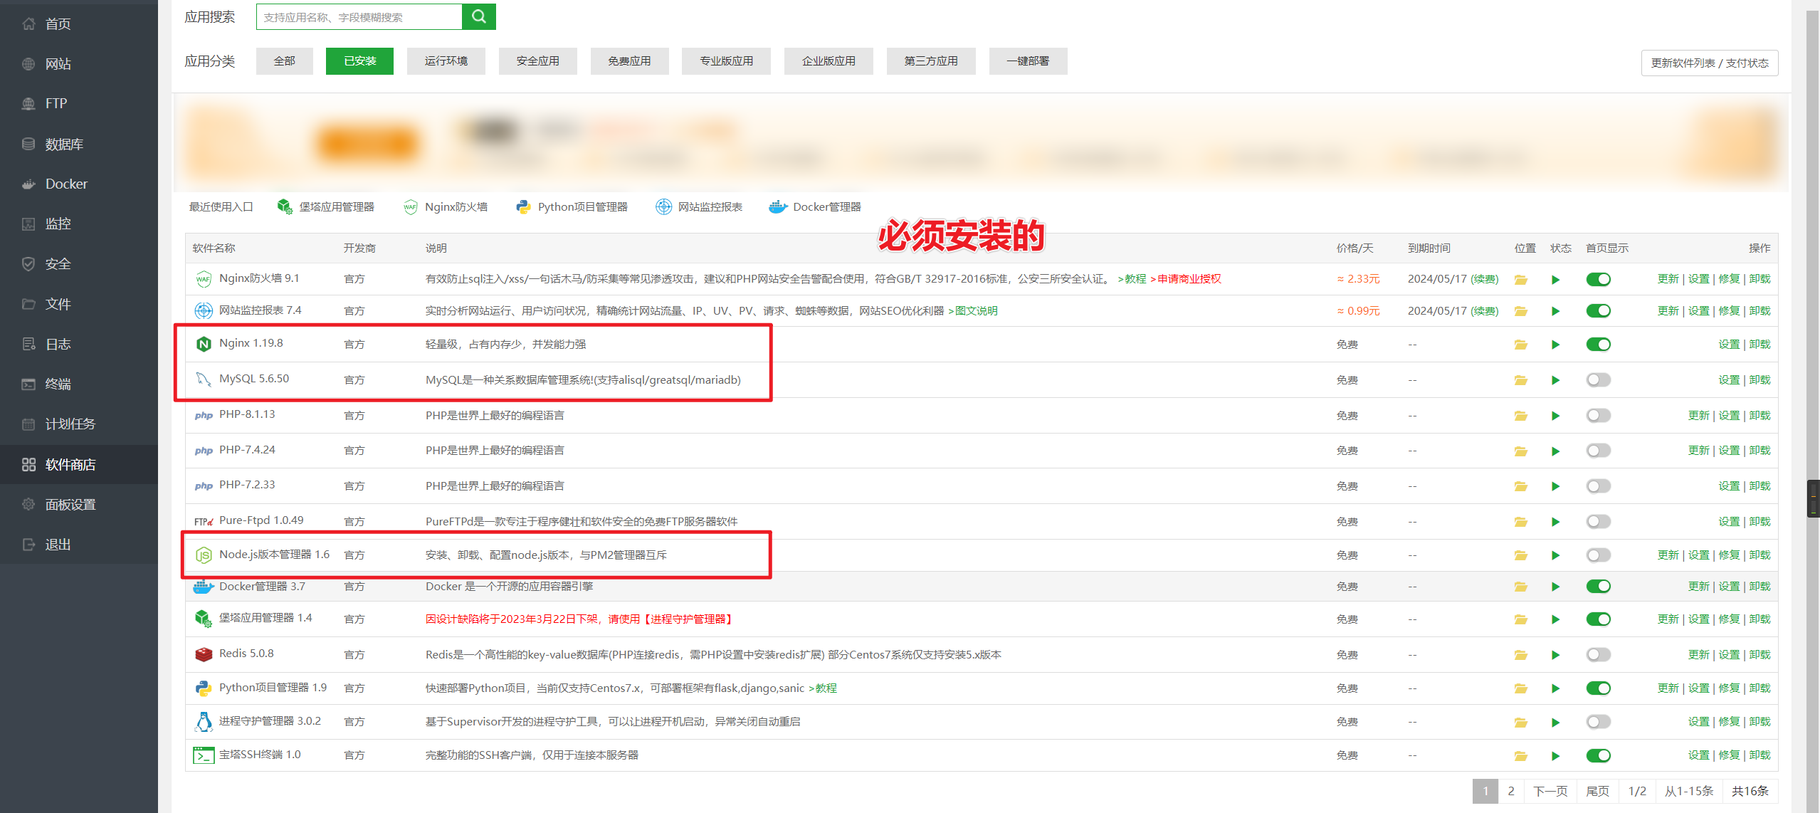Click 卸载 link for Pure-Ftpd 1.0.49
The image size is (1820, 813).
click(x=1759, y=522)
